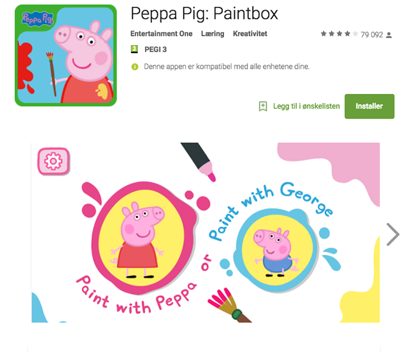This screenshot has height=352, width=407.
Task: Click Legg til i ønskelisten link
Action: (306, 106)
